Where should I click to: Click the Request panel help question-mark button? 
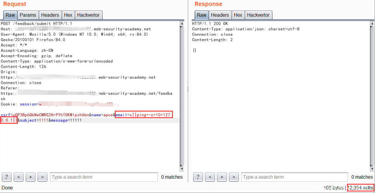7,177
